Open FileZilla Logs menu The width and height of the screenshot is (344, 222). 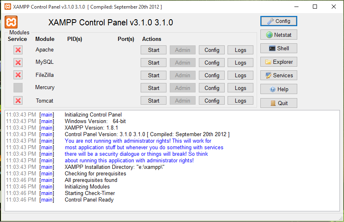[x=240, y=75]
